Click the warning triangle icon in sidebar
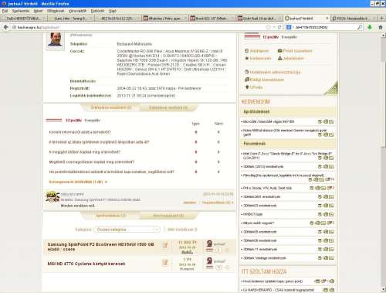The height and width of the screenshot is (293, 386). pyautogui.click(x=279, y=58)
